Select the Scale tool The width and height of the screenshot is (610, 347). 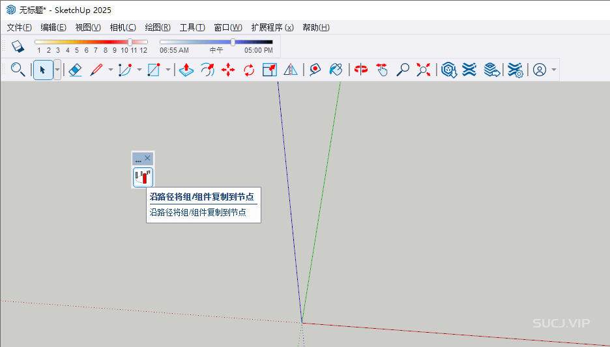270,70
